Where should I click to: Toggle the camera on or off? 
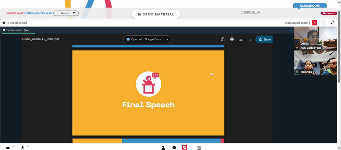[x=8, y=148]
